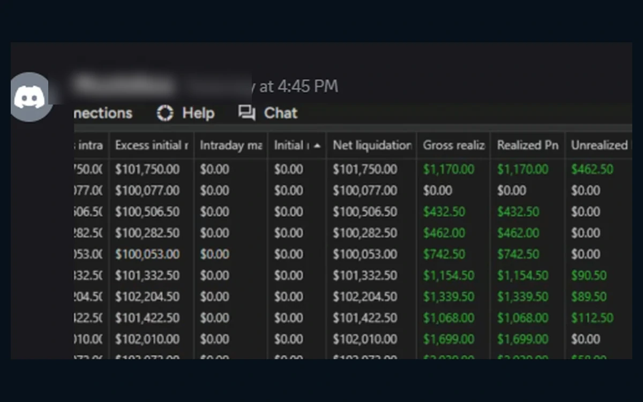Viewport: 643px width, 402px height.
Task: Select Gross realized cell $432.50
Action: pyautogui.click(x=444, y=212)
